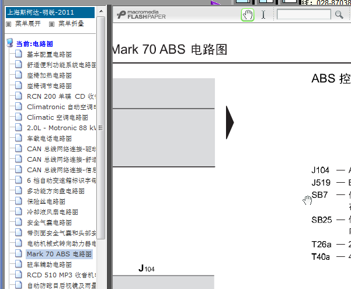Open CAN 总线网络连接-舒适 entry

coord(61,159)
